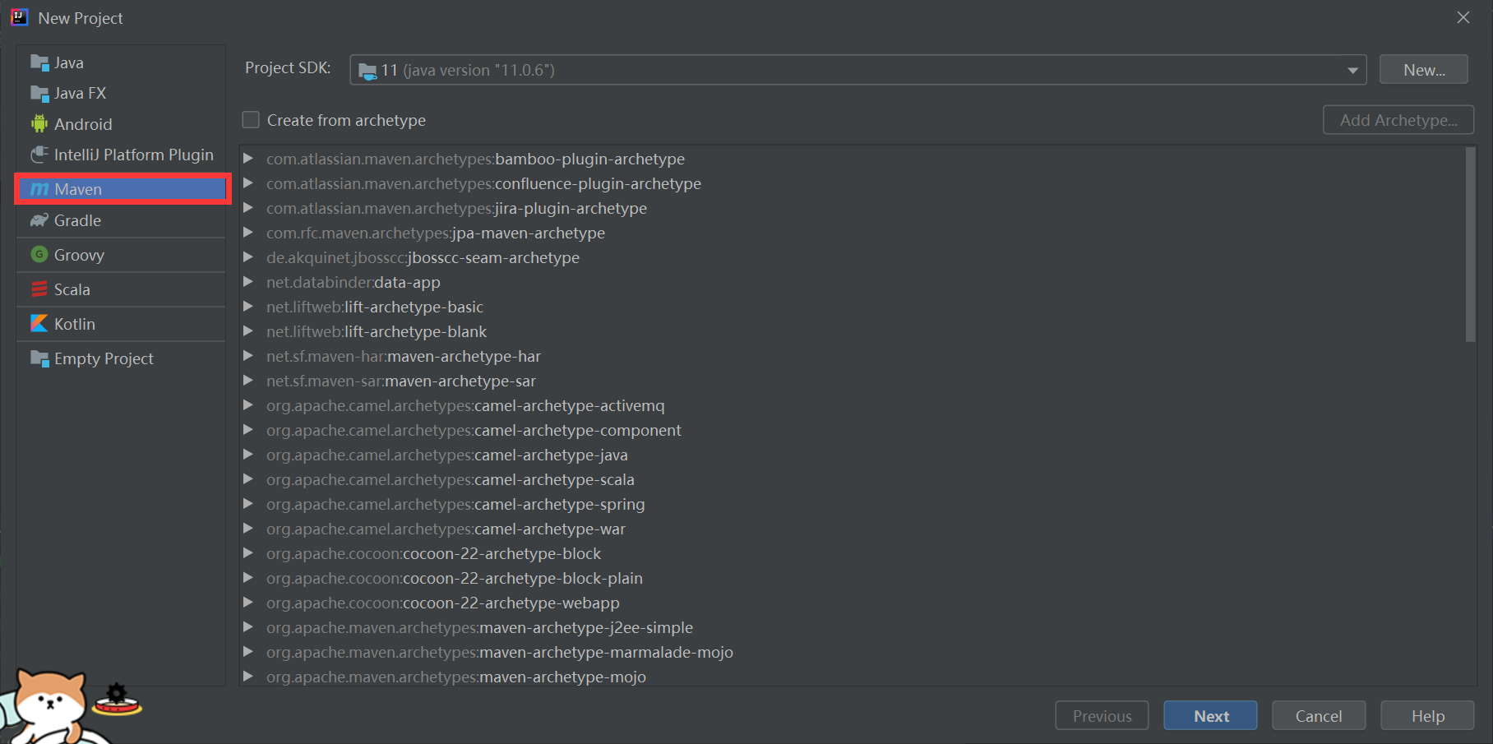Select maven-archetype-har row
Viewport: 1493px width, 744px height.
[852, 356]
